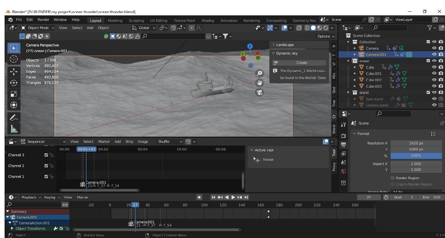
Task: Open the Object Mode dropdown
Action: tap(38, 28)
